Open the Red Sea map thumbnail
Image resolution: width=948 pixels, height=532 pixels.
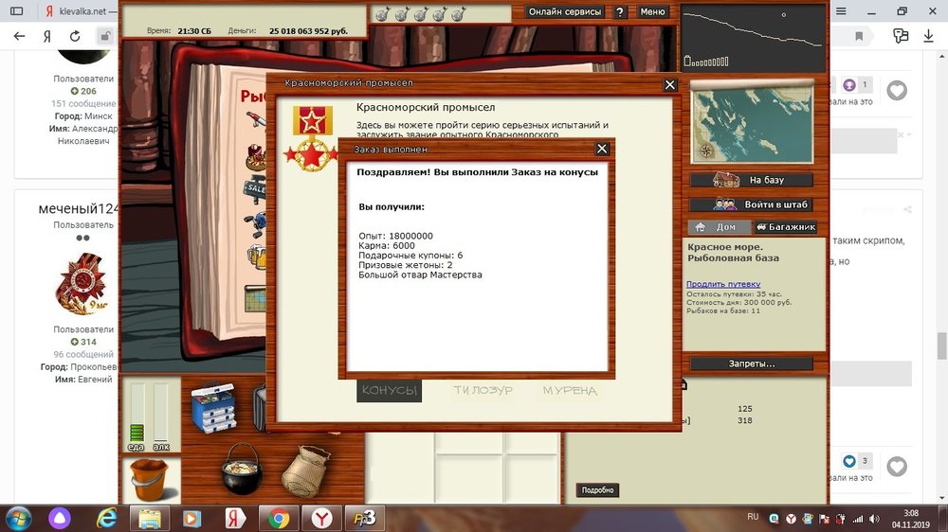[x=751, y=121]
